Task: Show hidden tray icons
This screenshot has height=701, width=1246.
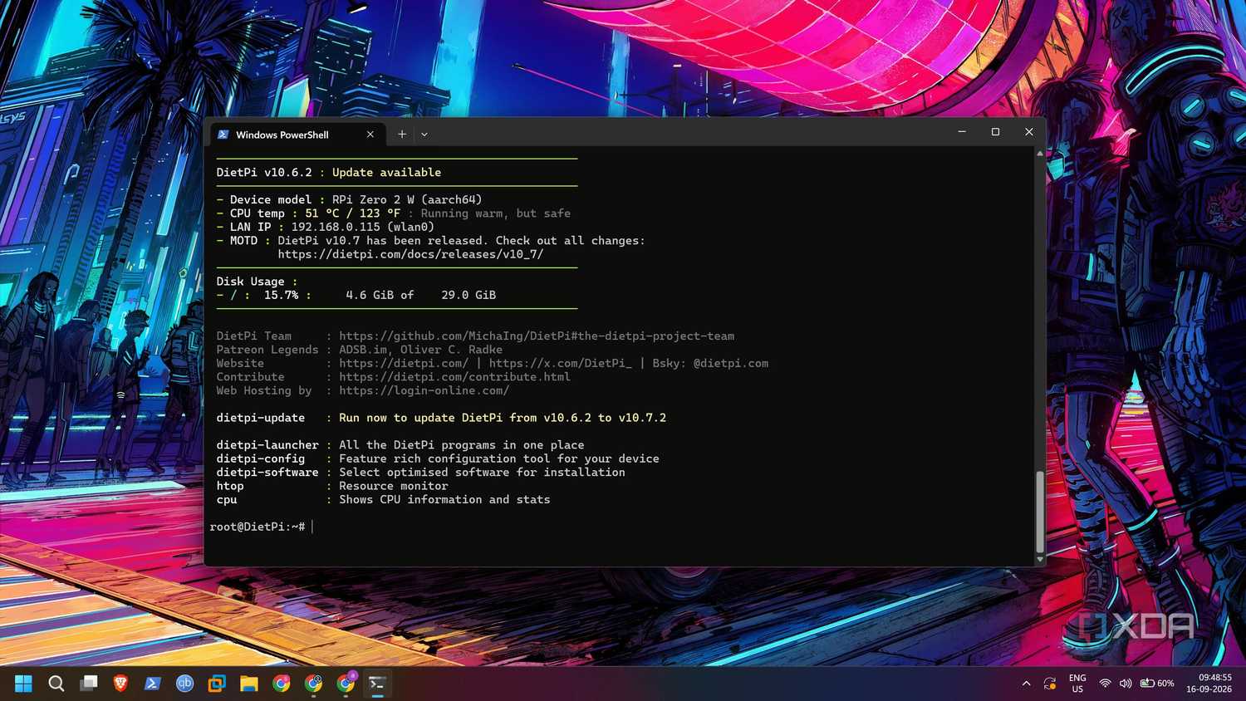Action: (1027, 684)
